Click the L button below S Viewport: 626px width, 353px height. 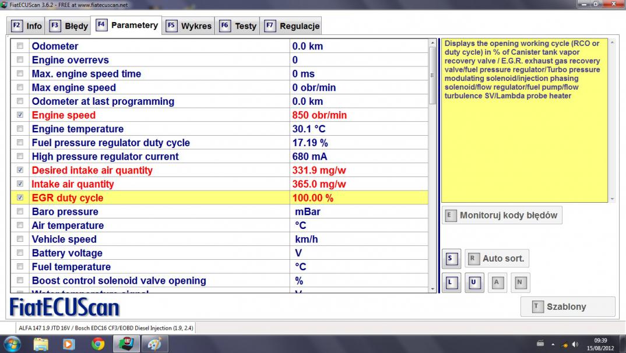pyautogui.click(x=451, y=283)
